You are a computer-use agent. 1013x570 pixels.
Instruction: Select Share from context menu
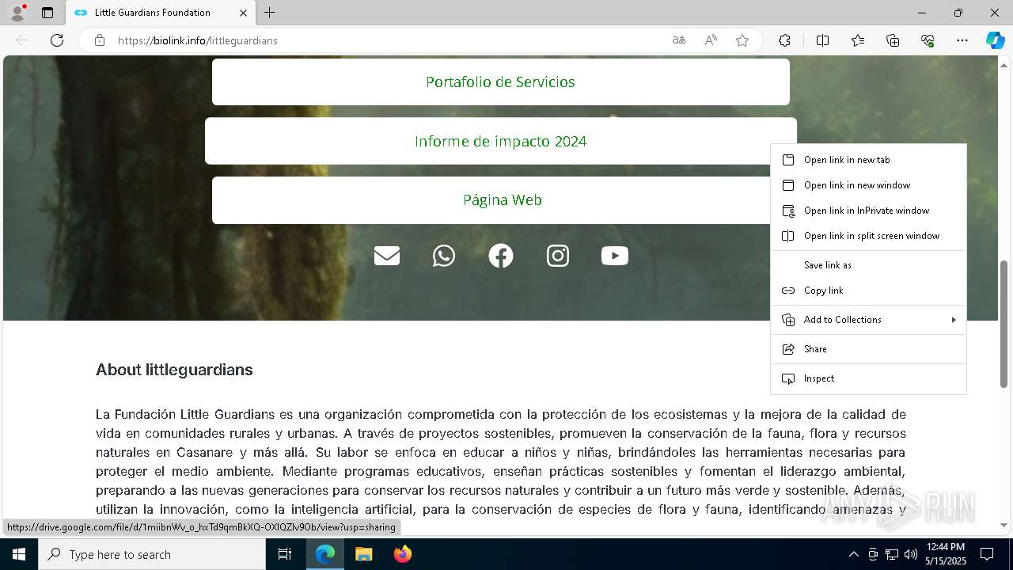868,349
